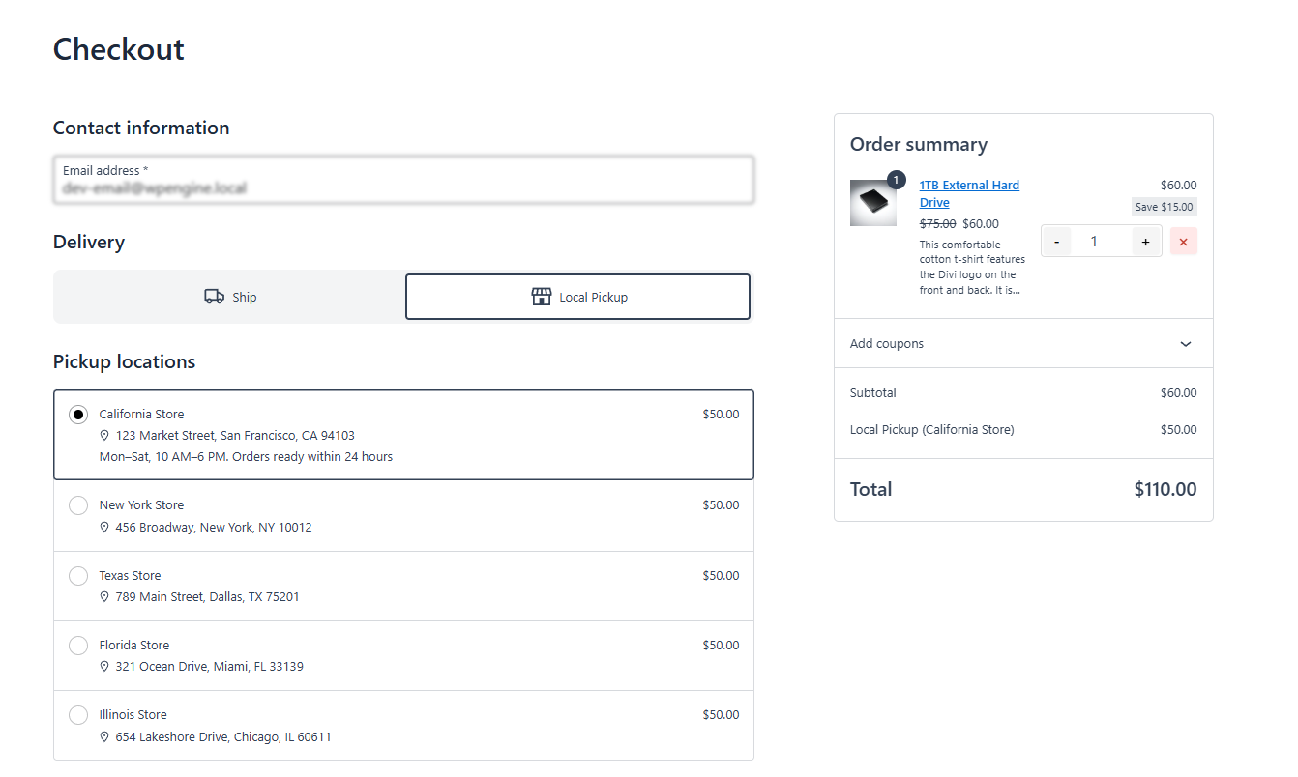Click the New York Store $50.00 price

[721, 505]
